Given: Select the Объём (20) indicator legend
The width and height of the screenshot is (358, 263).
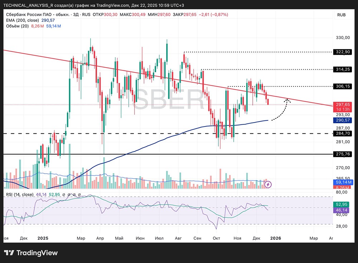Looking at the screenshot, I should [17, 26].
